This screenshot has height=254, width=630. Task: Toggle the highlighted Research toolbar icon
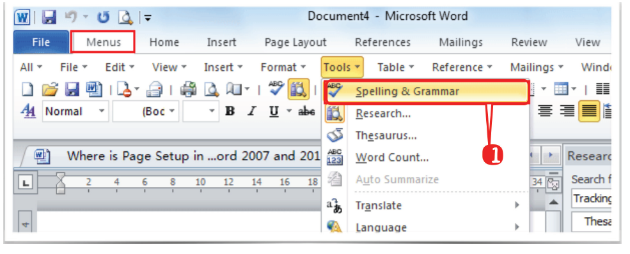click(299, 89)
